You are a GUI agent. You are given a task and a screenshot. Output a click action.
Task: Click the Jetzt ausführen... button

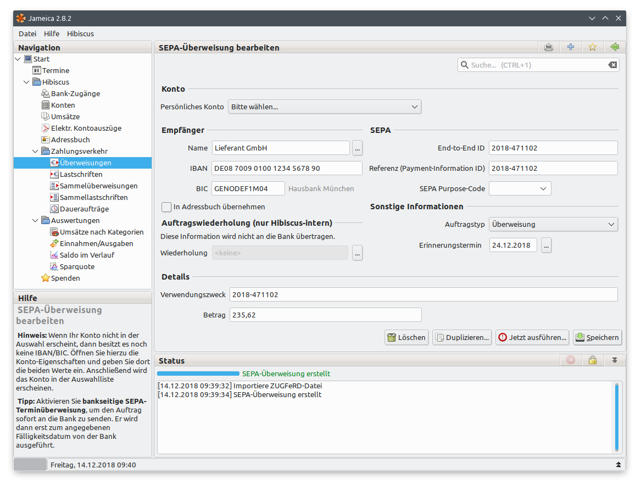[x=532, y=337]
